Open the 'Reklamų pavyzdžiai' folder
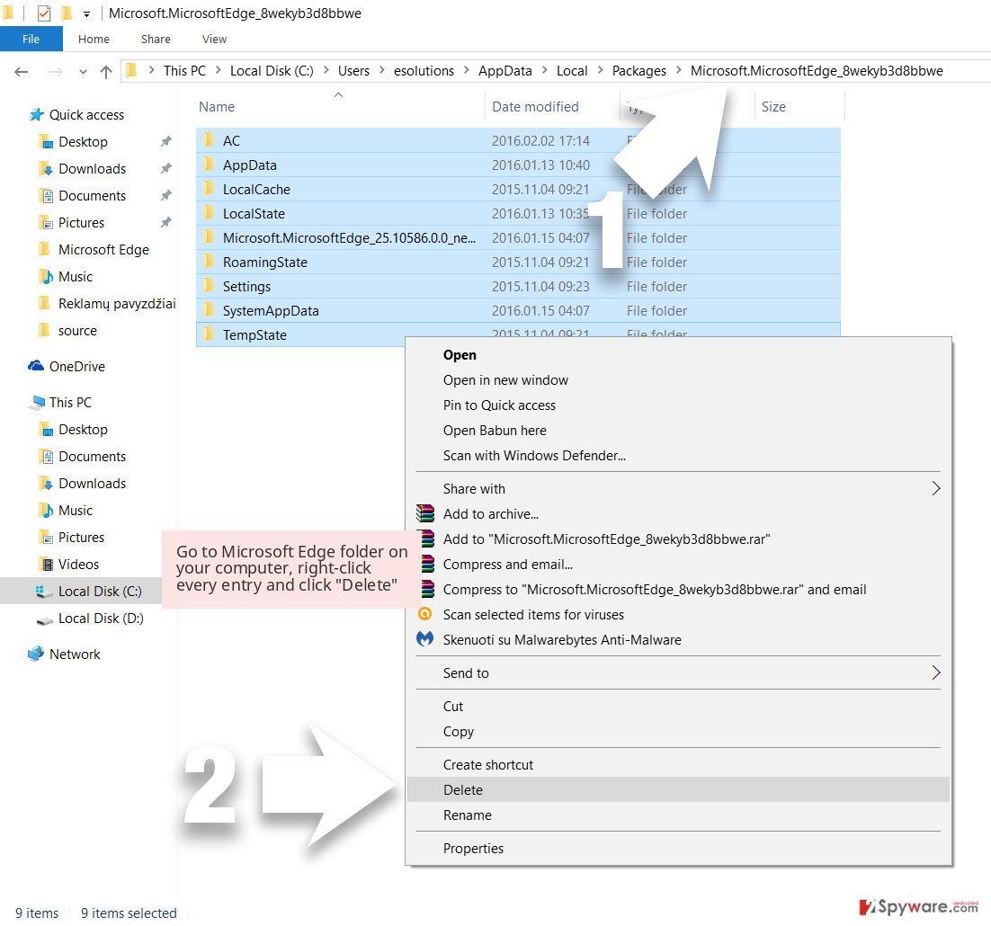991x926 pixels. pyautogui.click(x=116, y=304)
